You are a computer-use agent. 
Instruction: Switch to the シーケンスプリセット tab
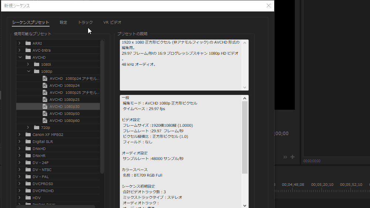pos(30,23)
